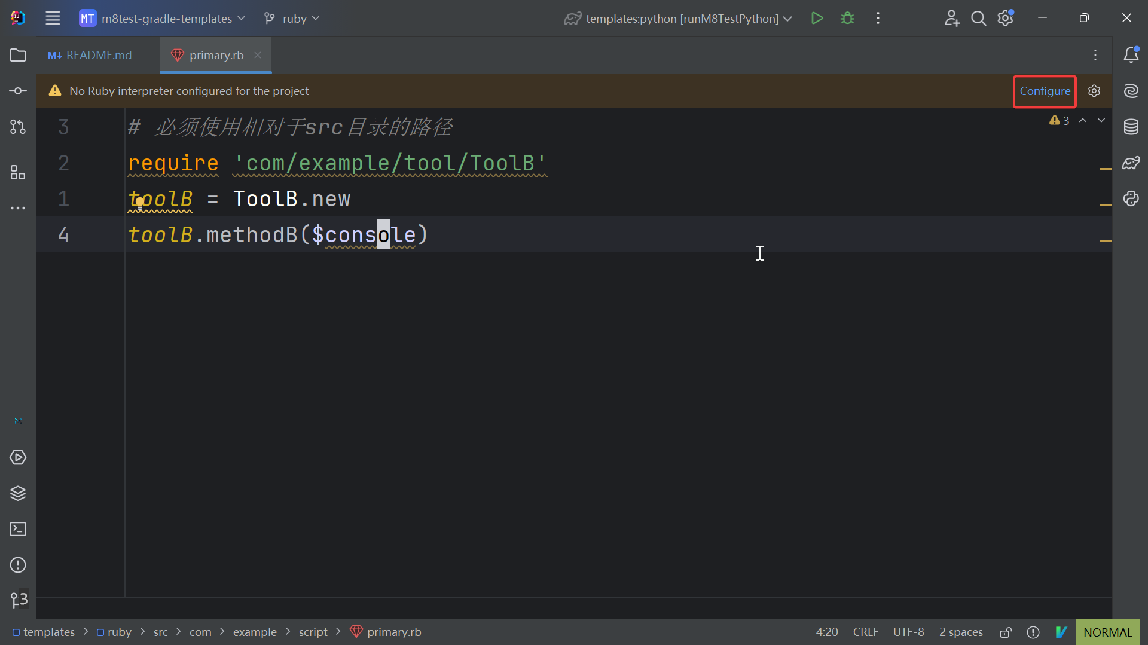This screenshot has width=1148, height=645.
Task: Click Configure to set Ruby interpreter
Action: click(1045, 91)
